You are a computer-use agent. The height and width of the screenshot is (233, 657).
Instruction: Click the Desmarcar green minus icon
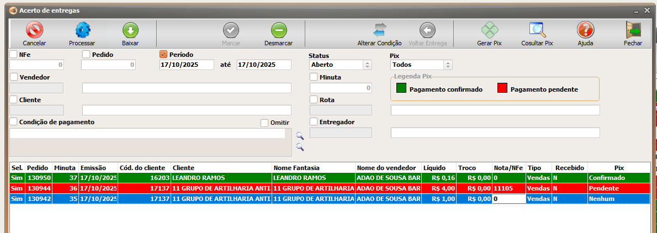(x=278, y=30)
